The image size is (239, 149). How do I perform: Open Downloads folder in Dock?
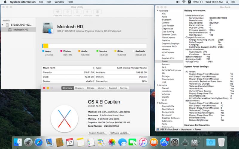pyautogui.click(x=211, y=142)
